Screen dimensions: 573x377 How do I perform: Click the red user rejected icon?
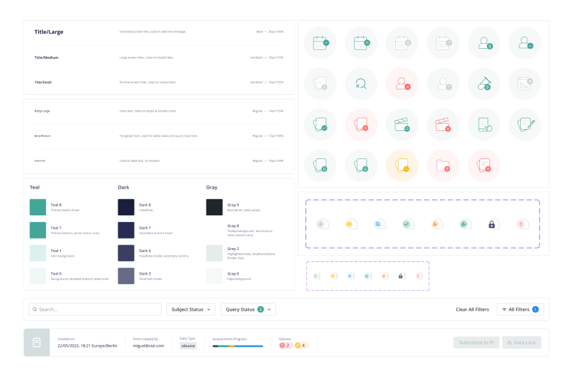tap(402, 84)
